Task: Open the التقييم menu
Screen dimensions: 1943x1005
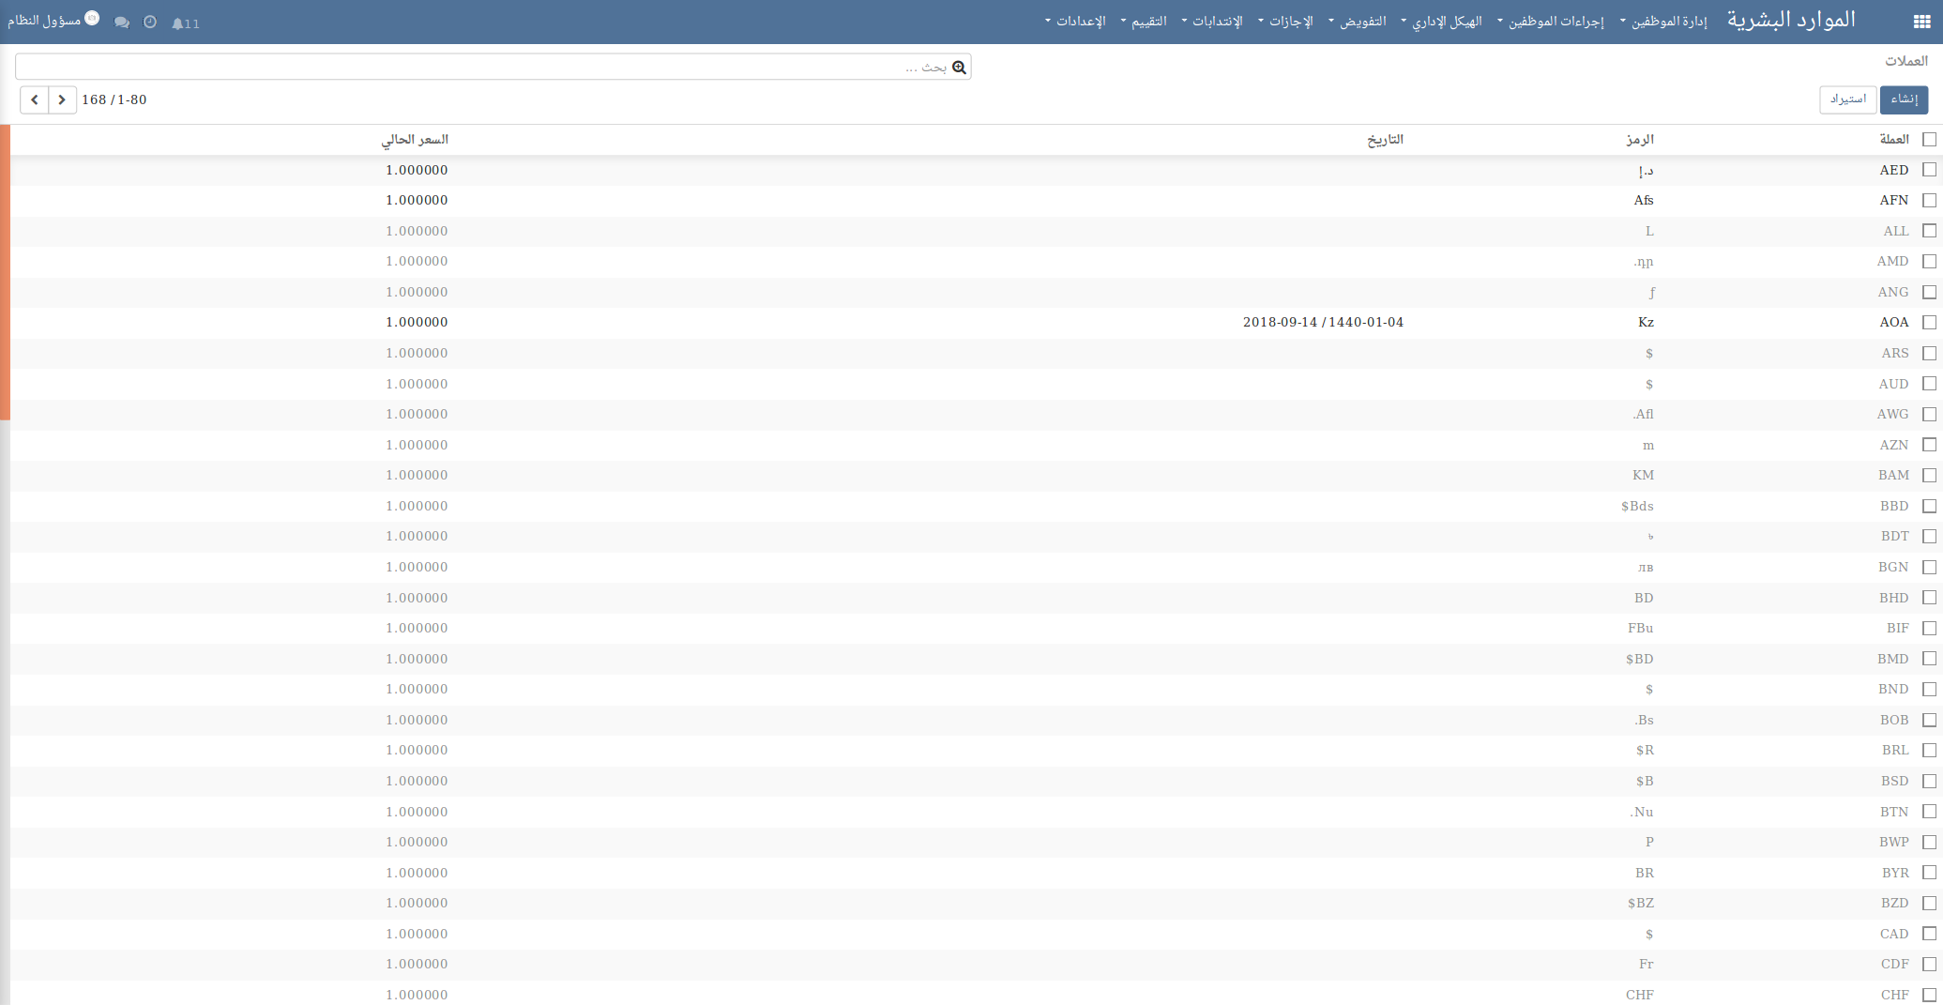Action: point(1144,22)
